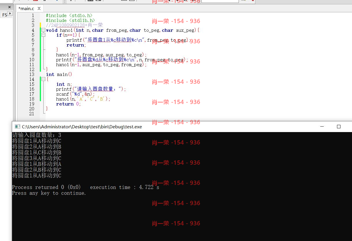The image size is (352, 241).
Task: Click the printf '请输入圆盘数量：' code line
Action: click(x=91, y=89)
